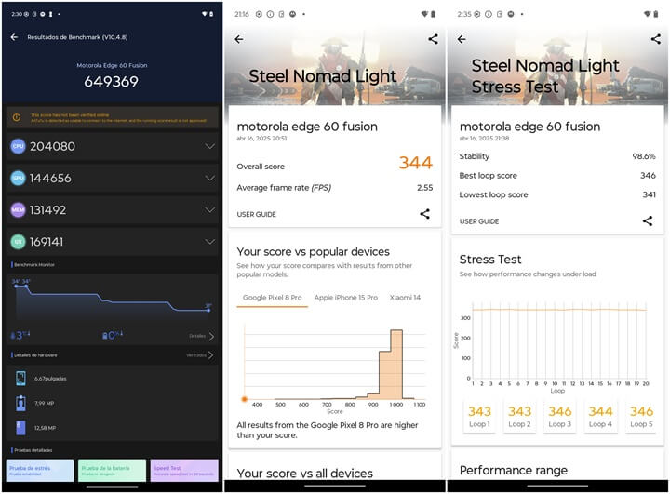Tap the CPU badge icon beside 204080
Viewport: 670px width, 494px height.
pos(18,146)
